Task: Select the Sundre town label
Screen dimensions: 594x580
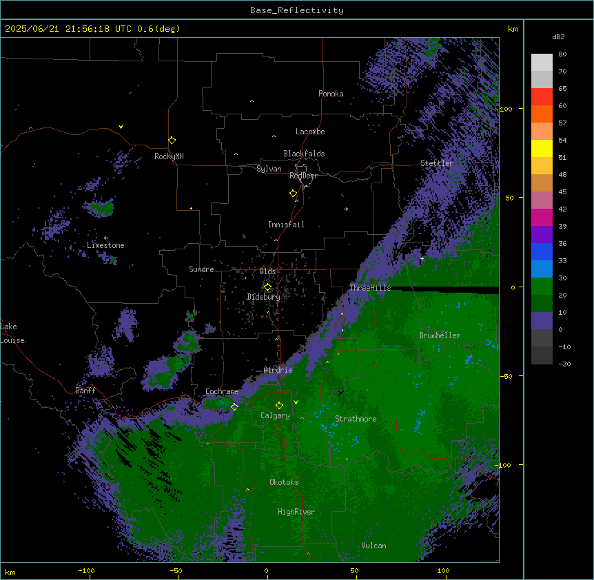Action: 201,269
